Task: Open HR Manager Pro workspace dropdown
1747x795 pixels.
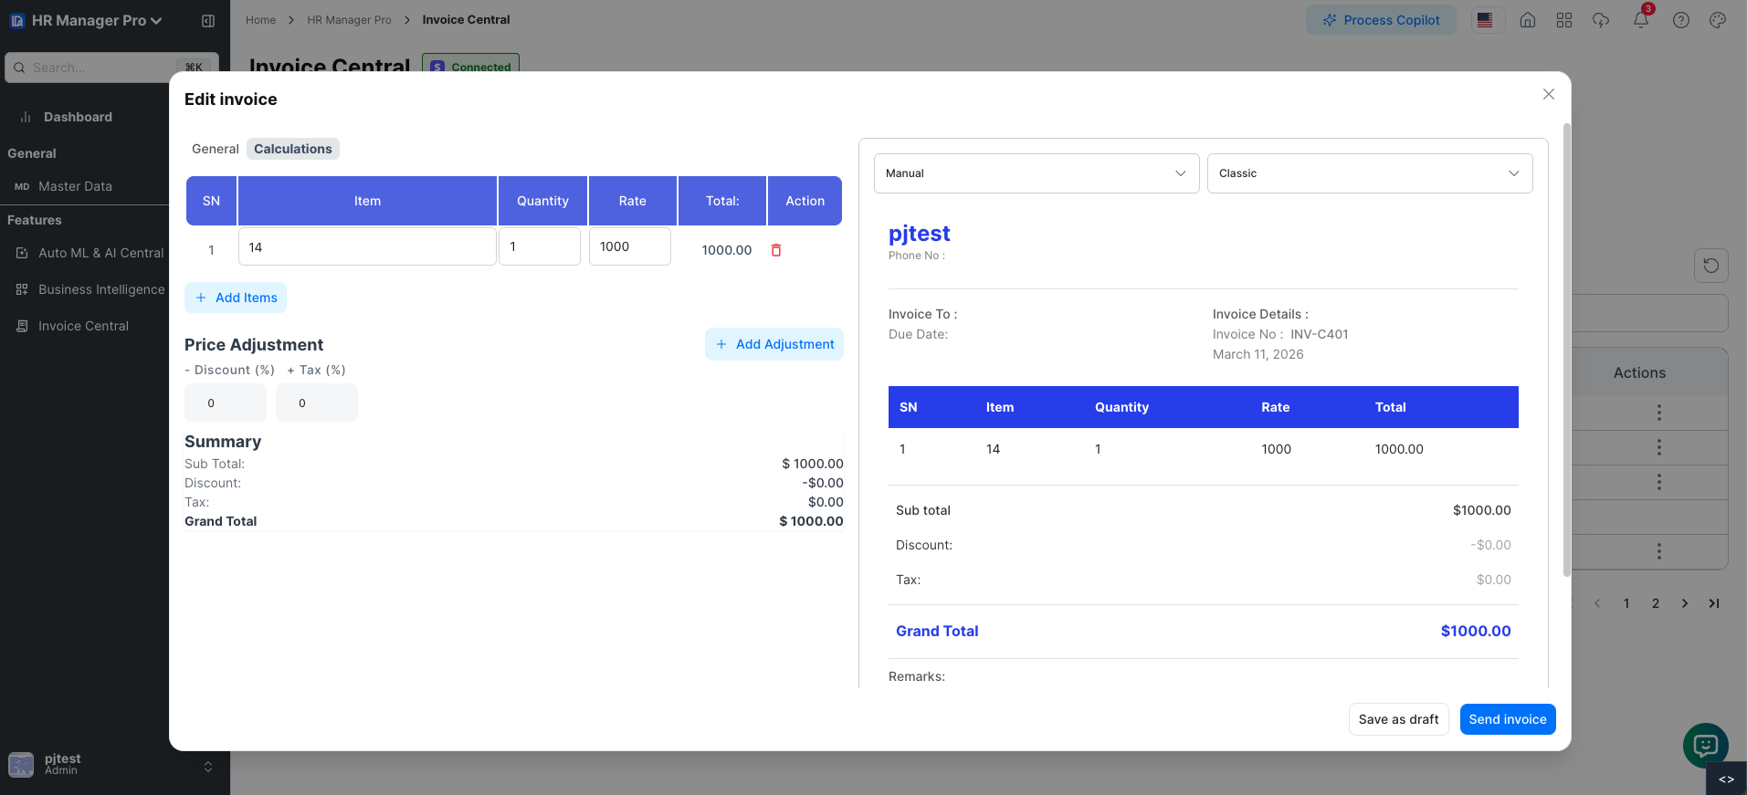Action: click(96, 20)
